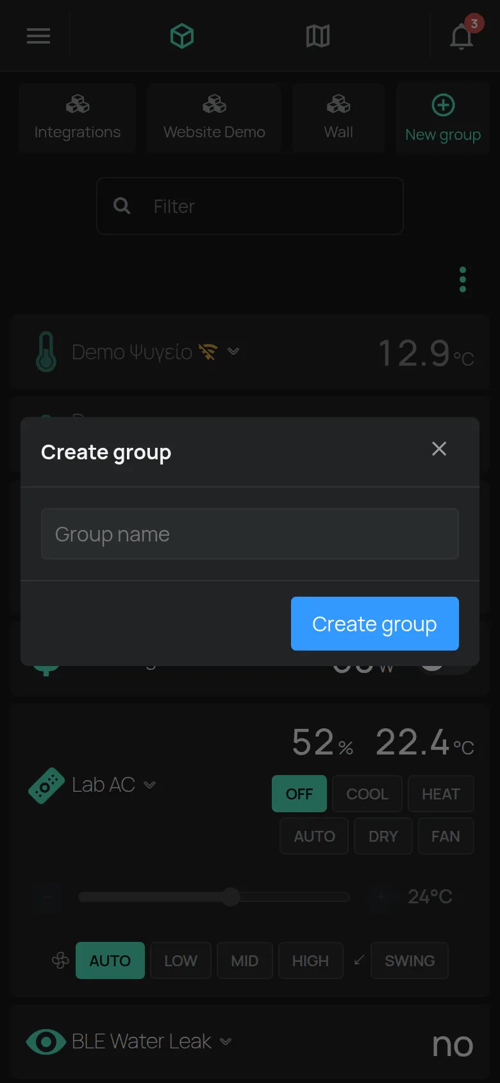Set fan speed to MID

pos(245,960)
